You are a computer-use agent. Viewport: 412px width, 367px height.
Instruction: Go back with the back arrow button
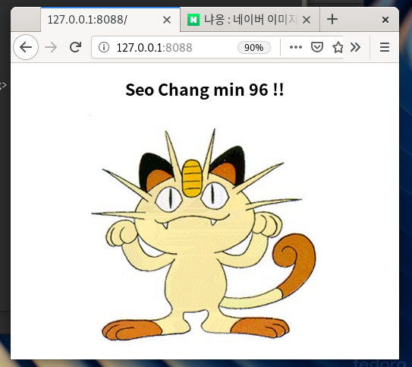click(x=26, y=47)
